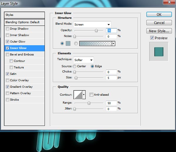Uncheck Gradient Overlay checkbox
Image resolution: width=176 pixels, height=152 pixels.
pyautogui.click(x=7, y=87)
